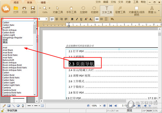Open the font size 18 dropdown

point(46,19)
